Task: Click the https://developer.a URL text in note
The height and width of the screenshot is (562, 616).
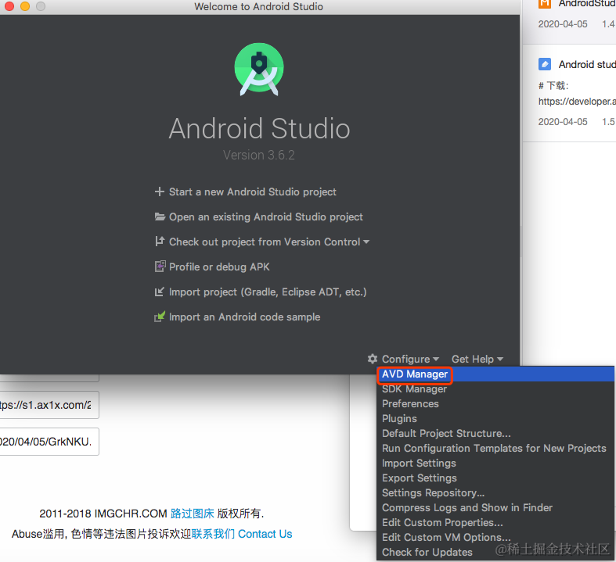Action: (577, 102)
